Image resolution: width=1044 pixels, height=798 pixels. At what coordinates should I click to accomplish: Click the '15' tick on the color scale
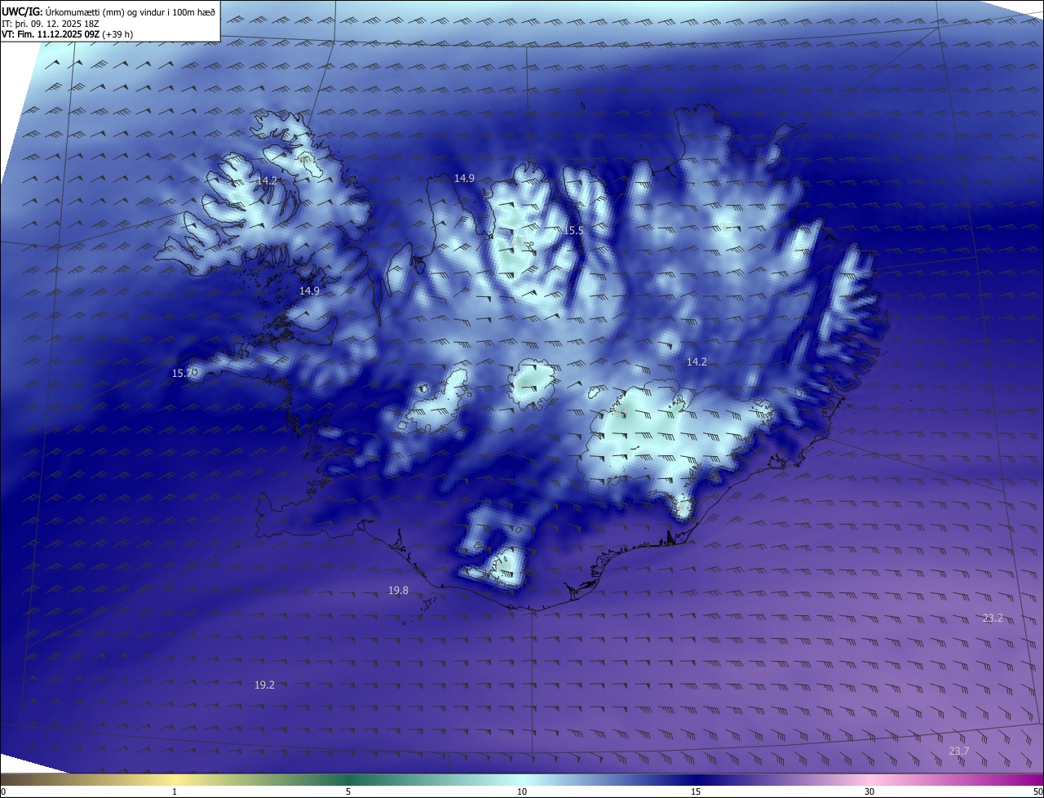pos(696,791)
